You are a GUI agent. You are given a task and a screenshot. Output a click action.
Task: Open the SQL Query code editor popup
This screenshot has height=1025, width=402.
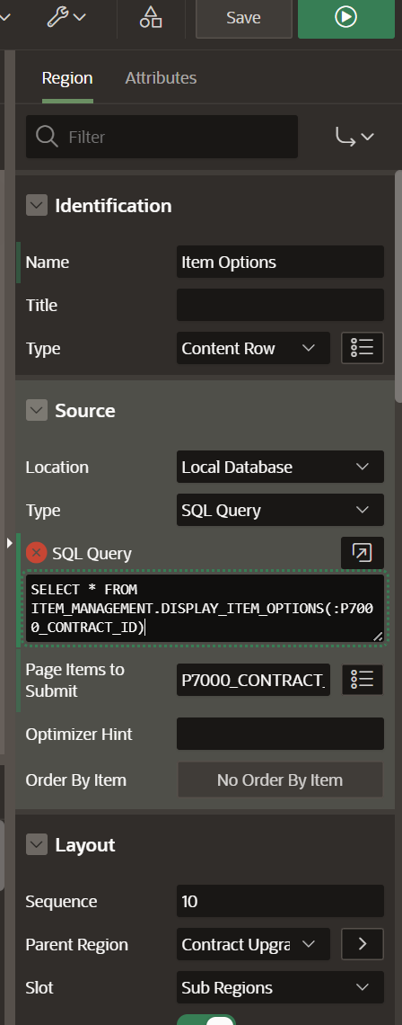click(363, 554)
